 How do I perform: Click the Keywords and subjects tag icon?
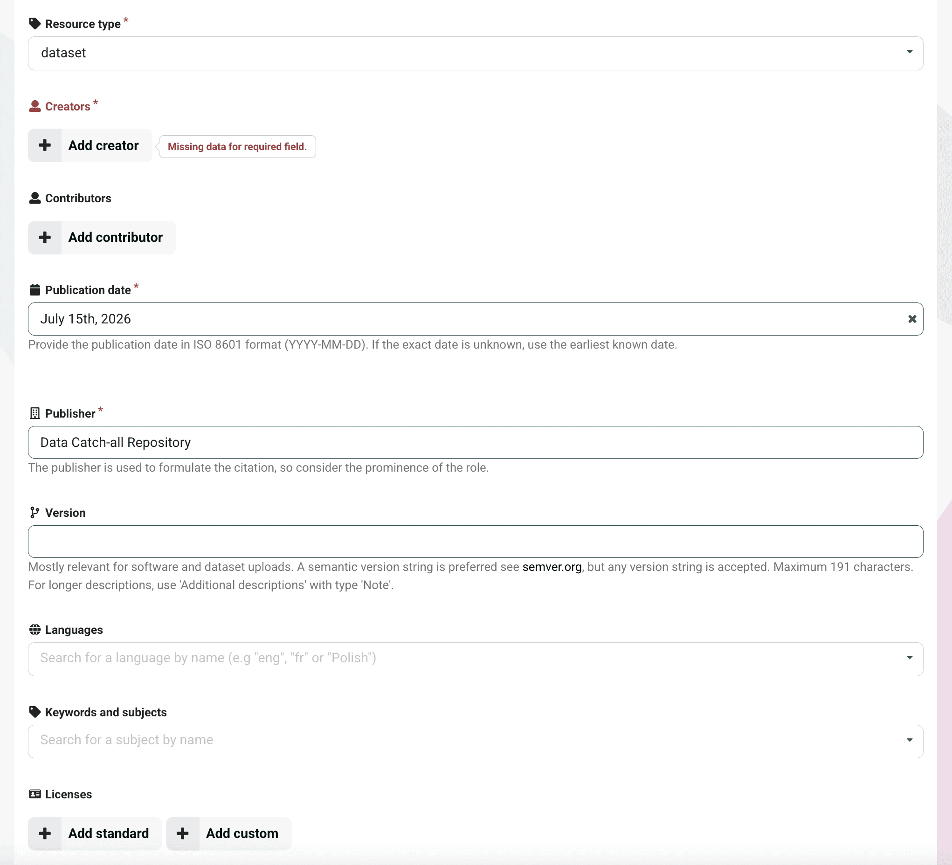34,712
